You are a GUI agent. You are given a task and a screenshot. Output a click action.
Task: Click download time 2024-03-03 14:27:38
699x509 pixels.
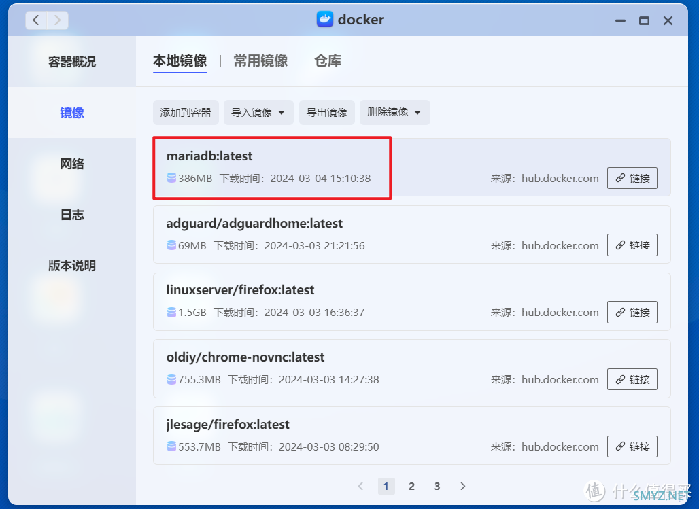point(329,380)
